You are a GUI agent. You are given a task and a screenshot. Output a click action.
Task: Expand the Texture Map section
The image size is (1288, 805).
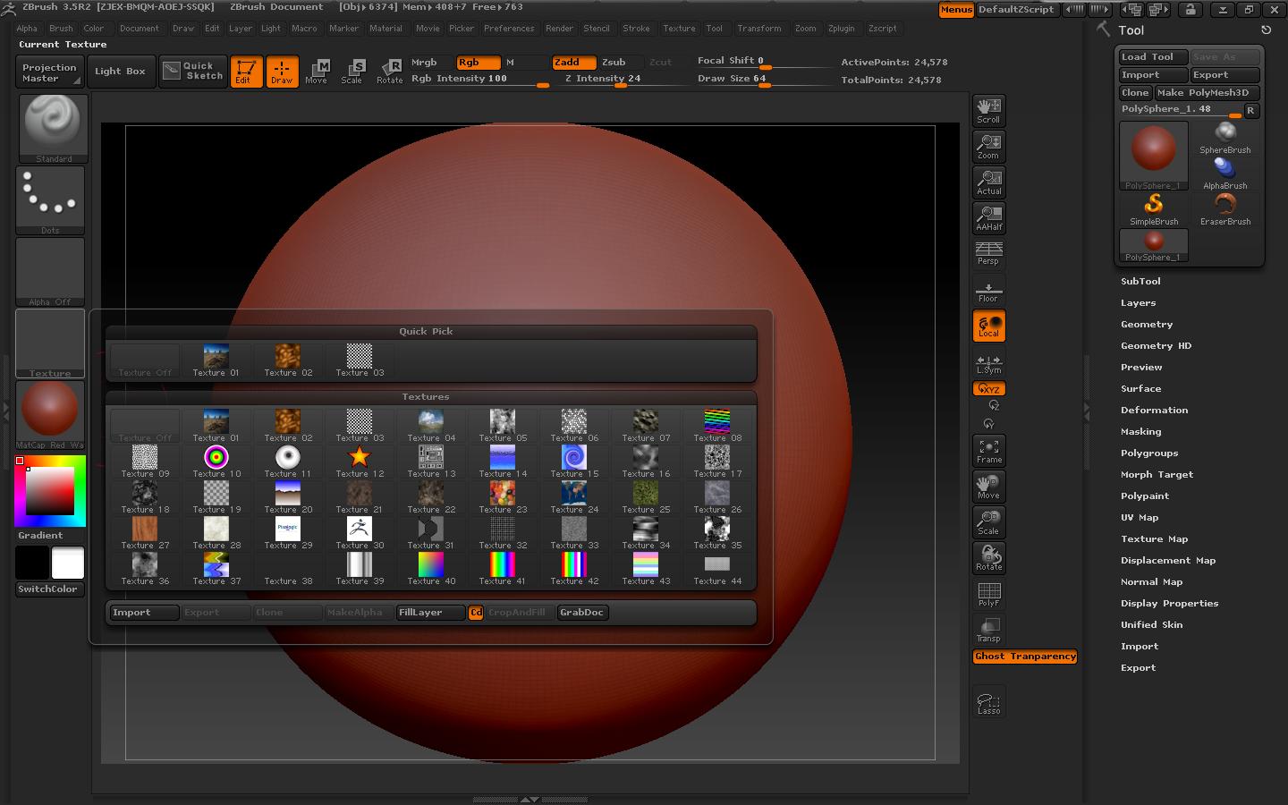coord(1155,538)
